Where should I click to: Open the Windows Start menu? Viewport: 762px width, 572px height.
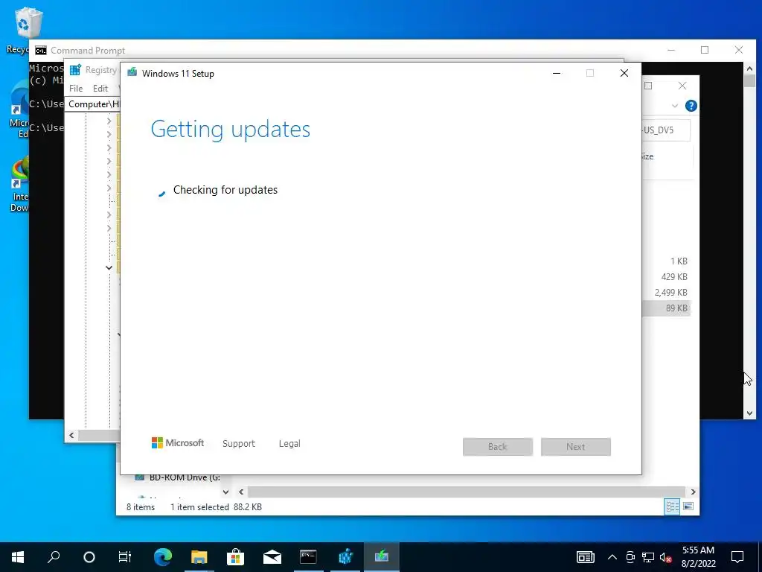click(18, 556)
